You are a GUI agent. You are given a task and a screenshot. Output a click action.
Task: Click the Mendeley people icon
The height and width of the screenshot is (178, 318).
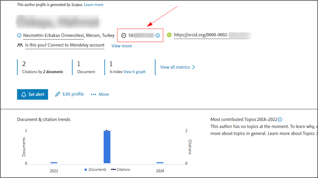(20, 45)
